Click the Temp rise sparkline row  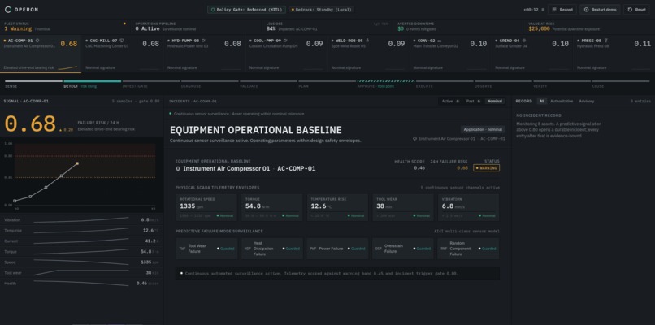pyautogui.click(x=81, y=231)
